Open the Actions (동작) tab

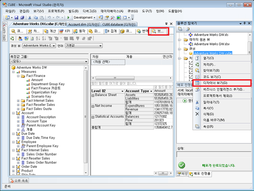tap(79, 31)
